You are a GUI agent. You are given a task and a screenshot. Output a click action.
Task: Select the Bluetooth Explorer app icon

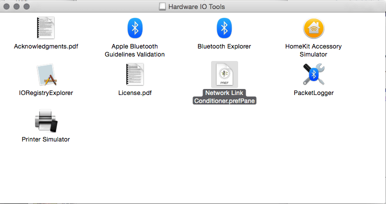(x=224, y=27)
